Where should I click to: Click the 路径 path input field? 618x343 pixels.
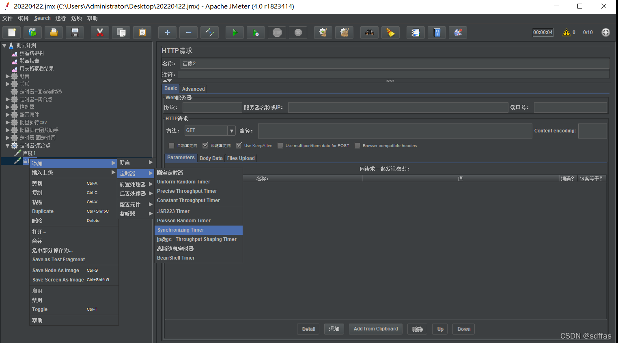click(x=395, y=131)
